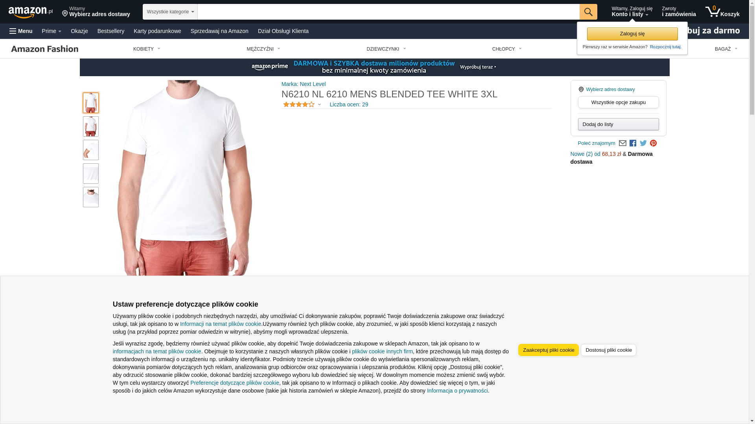Click the search magnifier button
755x424 pixels.
pyautogui.click(x=588, y=12)
